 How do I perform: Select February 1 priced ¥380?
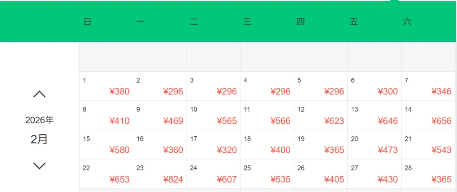106,86
